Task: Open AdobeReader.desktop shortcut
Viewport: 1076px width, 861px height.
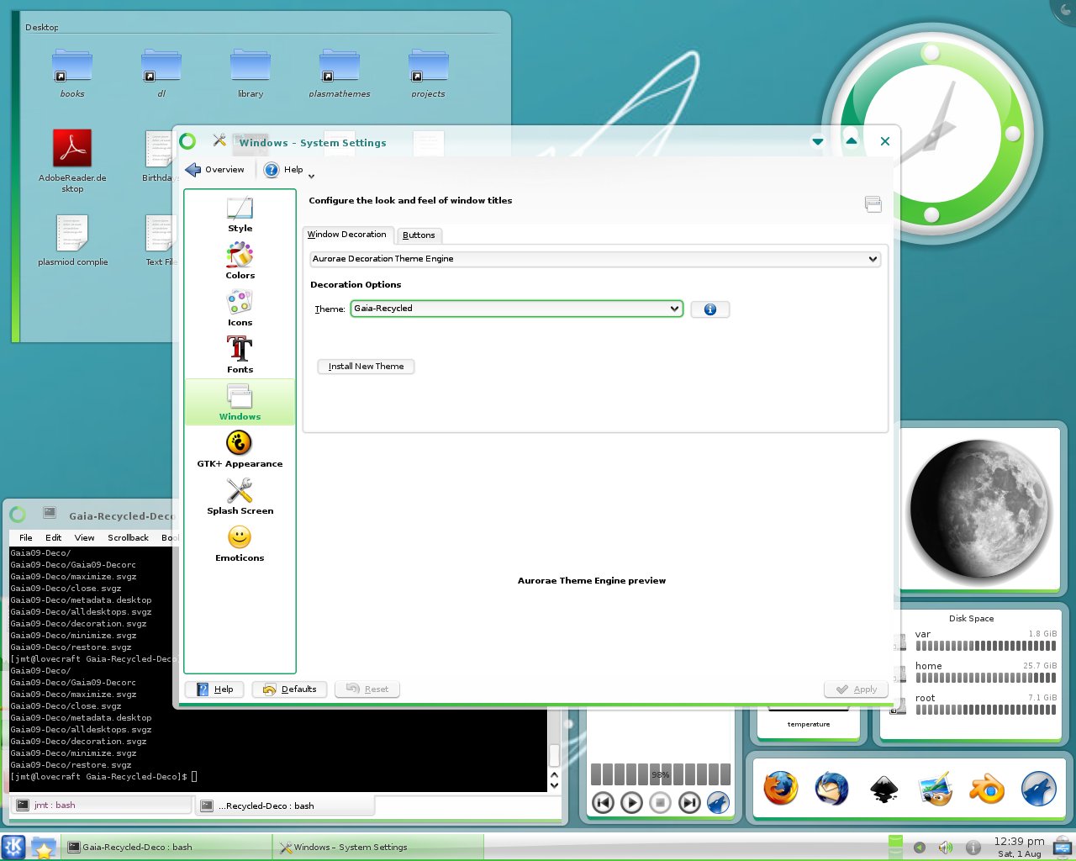Action: tap(72, 161)
